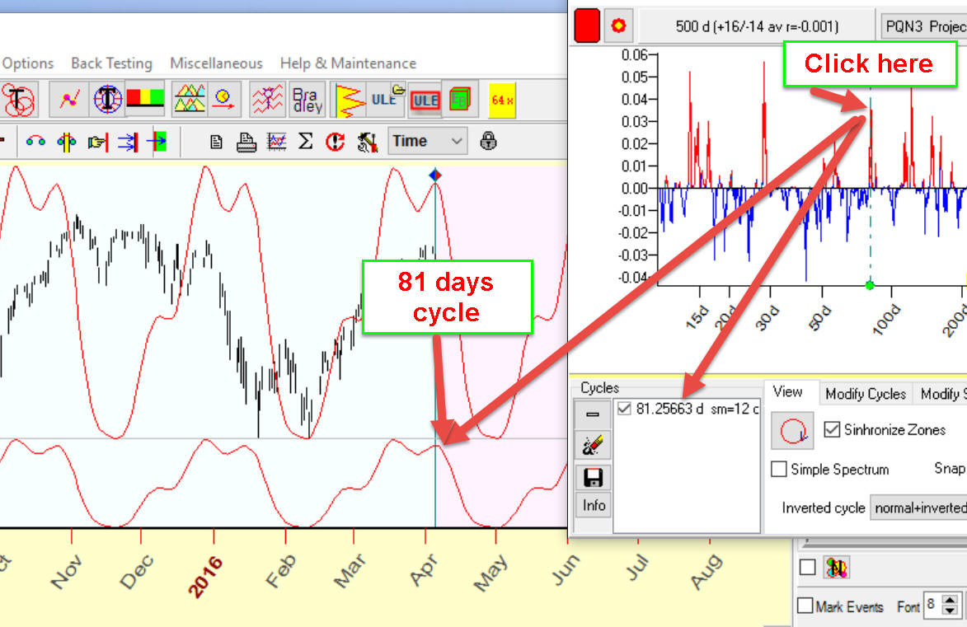
Task: Click the yellow 64x button
Action: (502, 100)
